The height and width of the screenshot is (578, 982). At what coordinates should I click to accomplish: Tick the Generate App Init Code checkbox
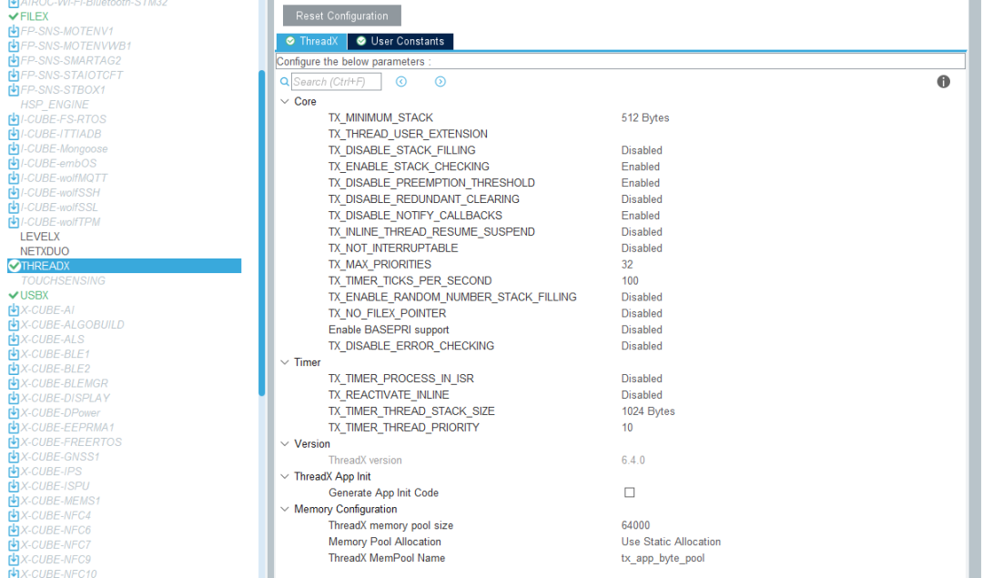[630, 492]
